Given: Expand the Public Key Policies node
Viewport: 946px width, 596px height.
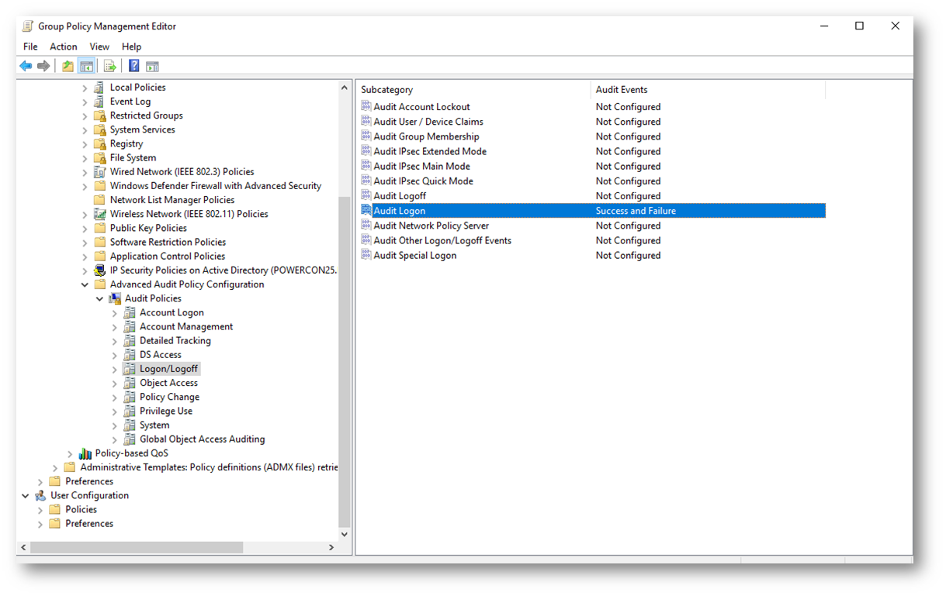Looking at the screenshot, I should pyautogui.click(x=85, y=229).
